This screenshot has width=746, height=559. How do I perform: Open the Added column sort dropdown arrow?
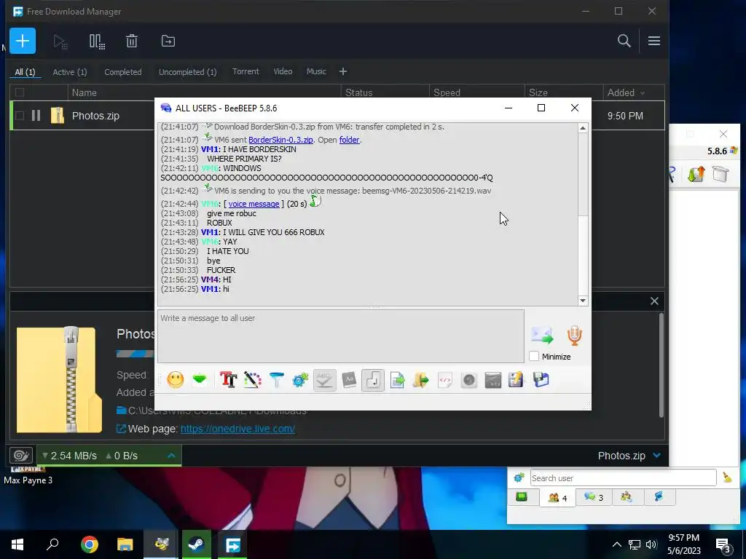643,93
